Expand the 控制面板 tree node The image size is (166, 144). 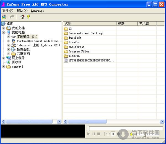9,49
